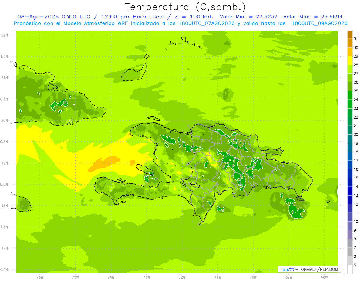Click the '73W' longitude label
Image resolution: width=364 pixels, height=281 pixels.
pos(147,277)
